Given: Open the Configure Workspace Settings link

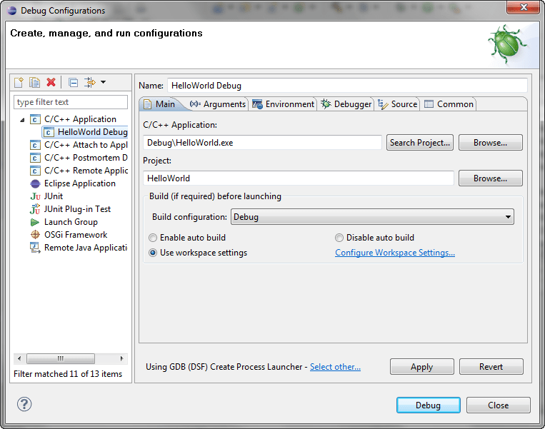Looking at the screenshot, I should pos(395,253).
